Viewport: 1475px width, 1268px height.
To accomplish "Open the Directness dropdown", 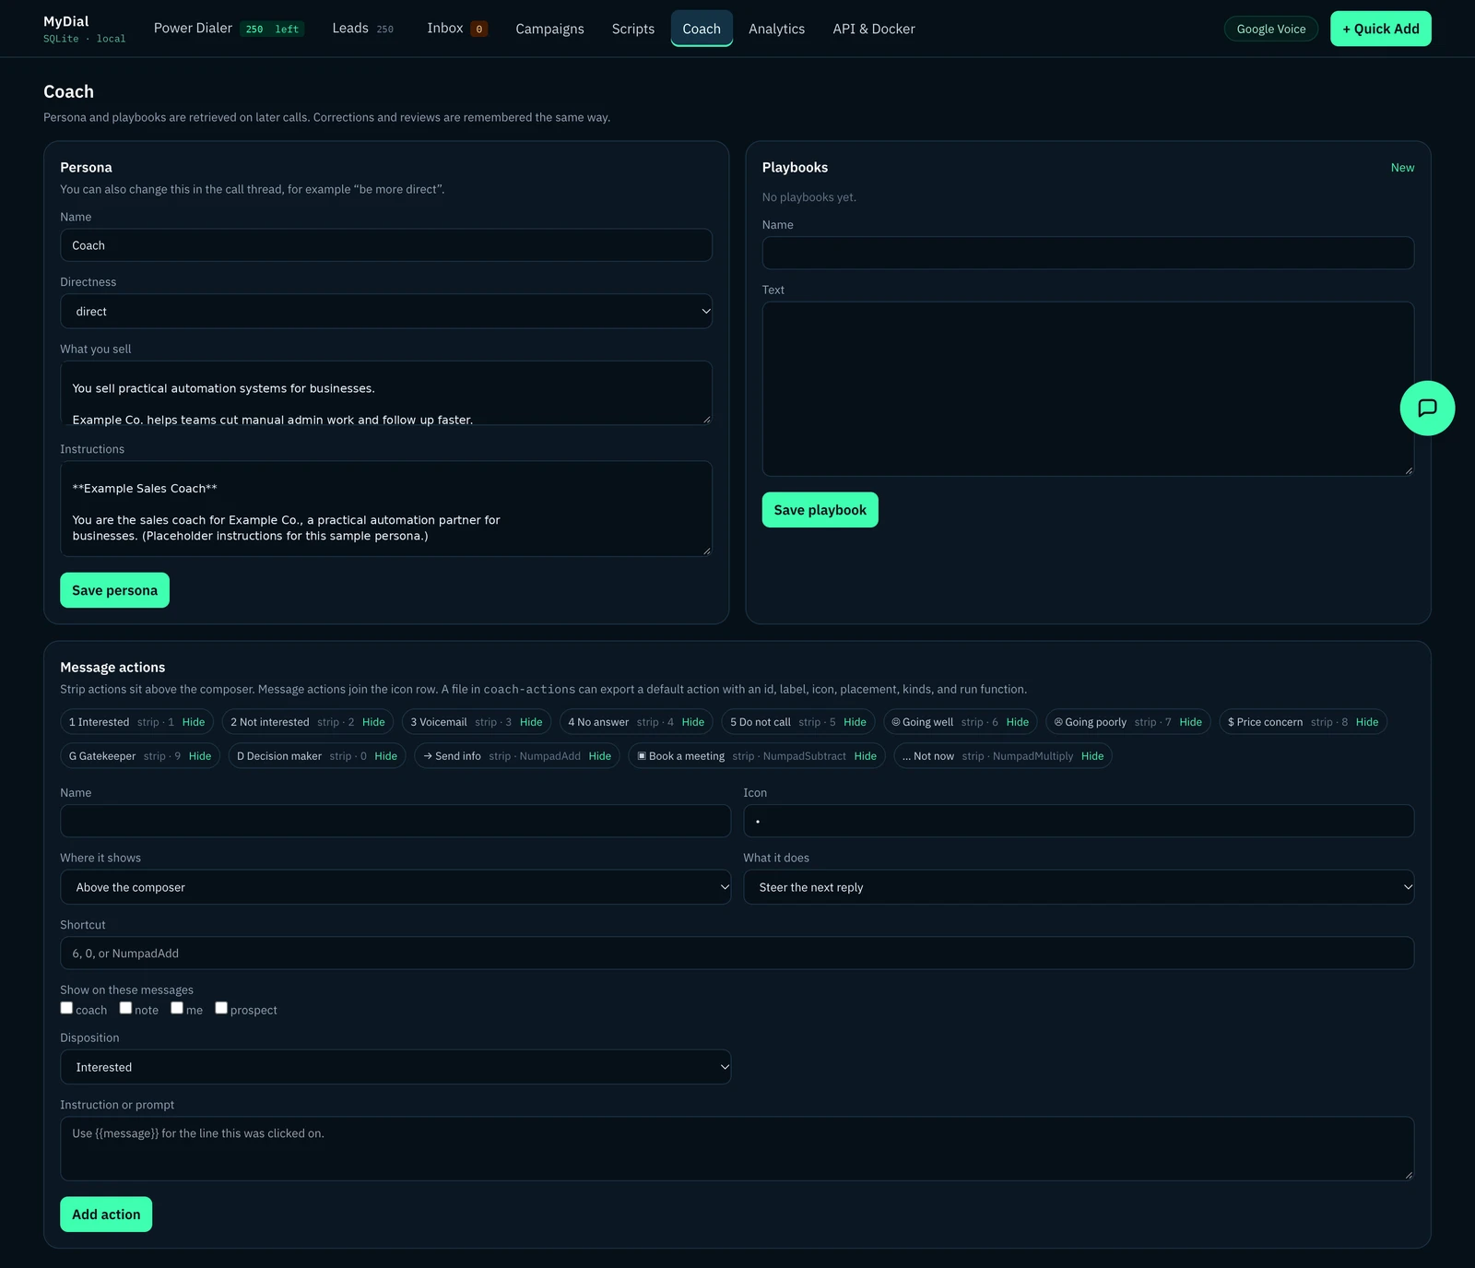I will [386, 312].
